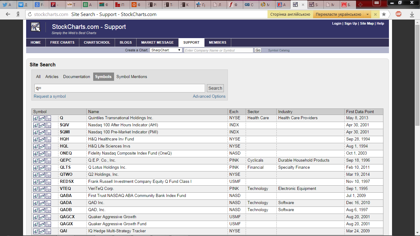Open browser downloads arrow icon
Viewport: 420px width, 236px height.
pyautogui.click(x=412, y=14)
